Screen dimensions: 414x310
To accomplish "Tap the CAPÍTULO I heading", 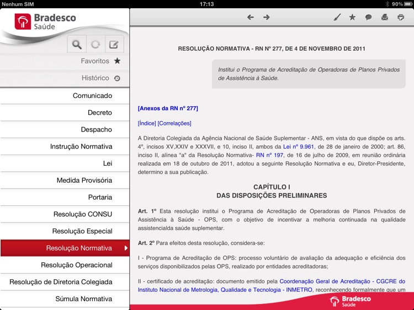I will tap(272, 187).
